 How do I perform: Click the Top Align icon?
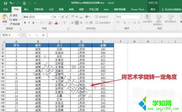pyautogui.click(x=73, y=16)
